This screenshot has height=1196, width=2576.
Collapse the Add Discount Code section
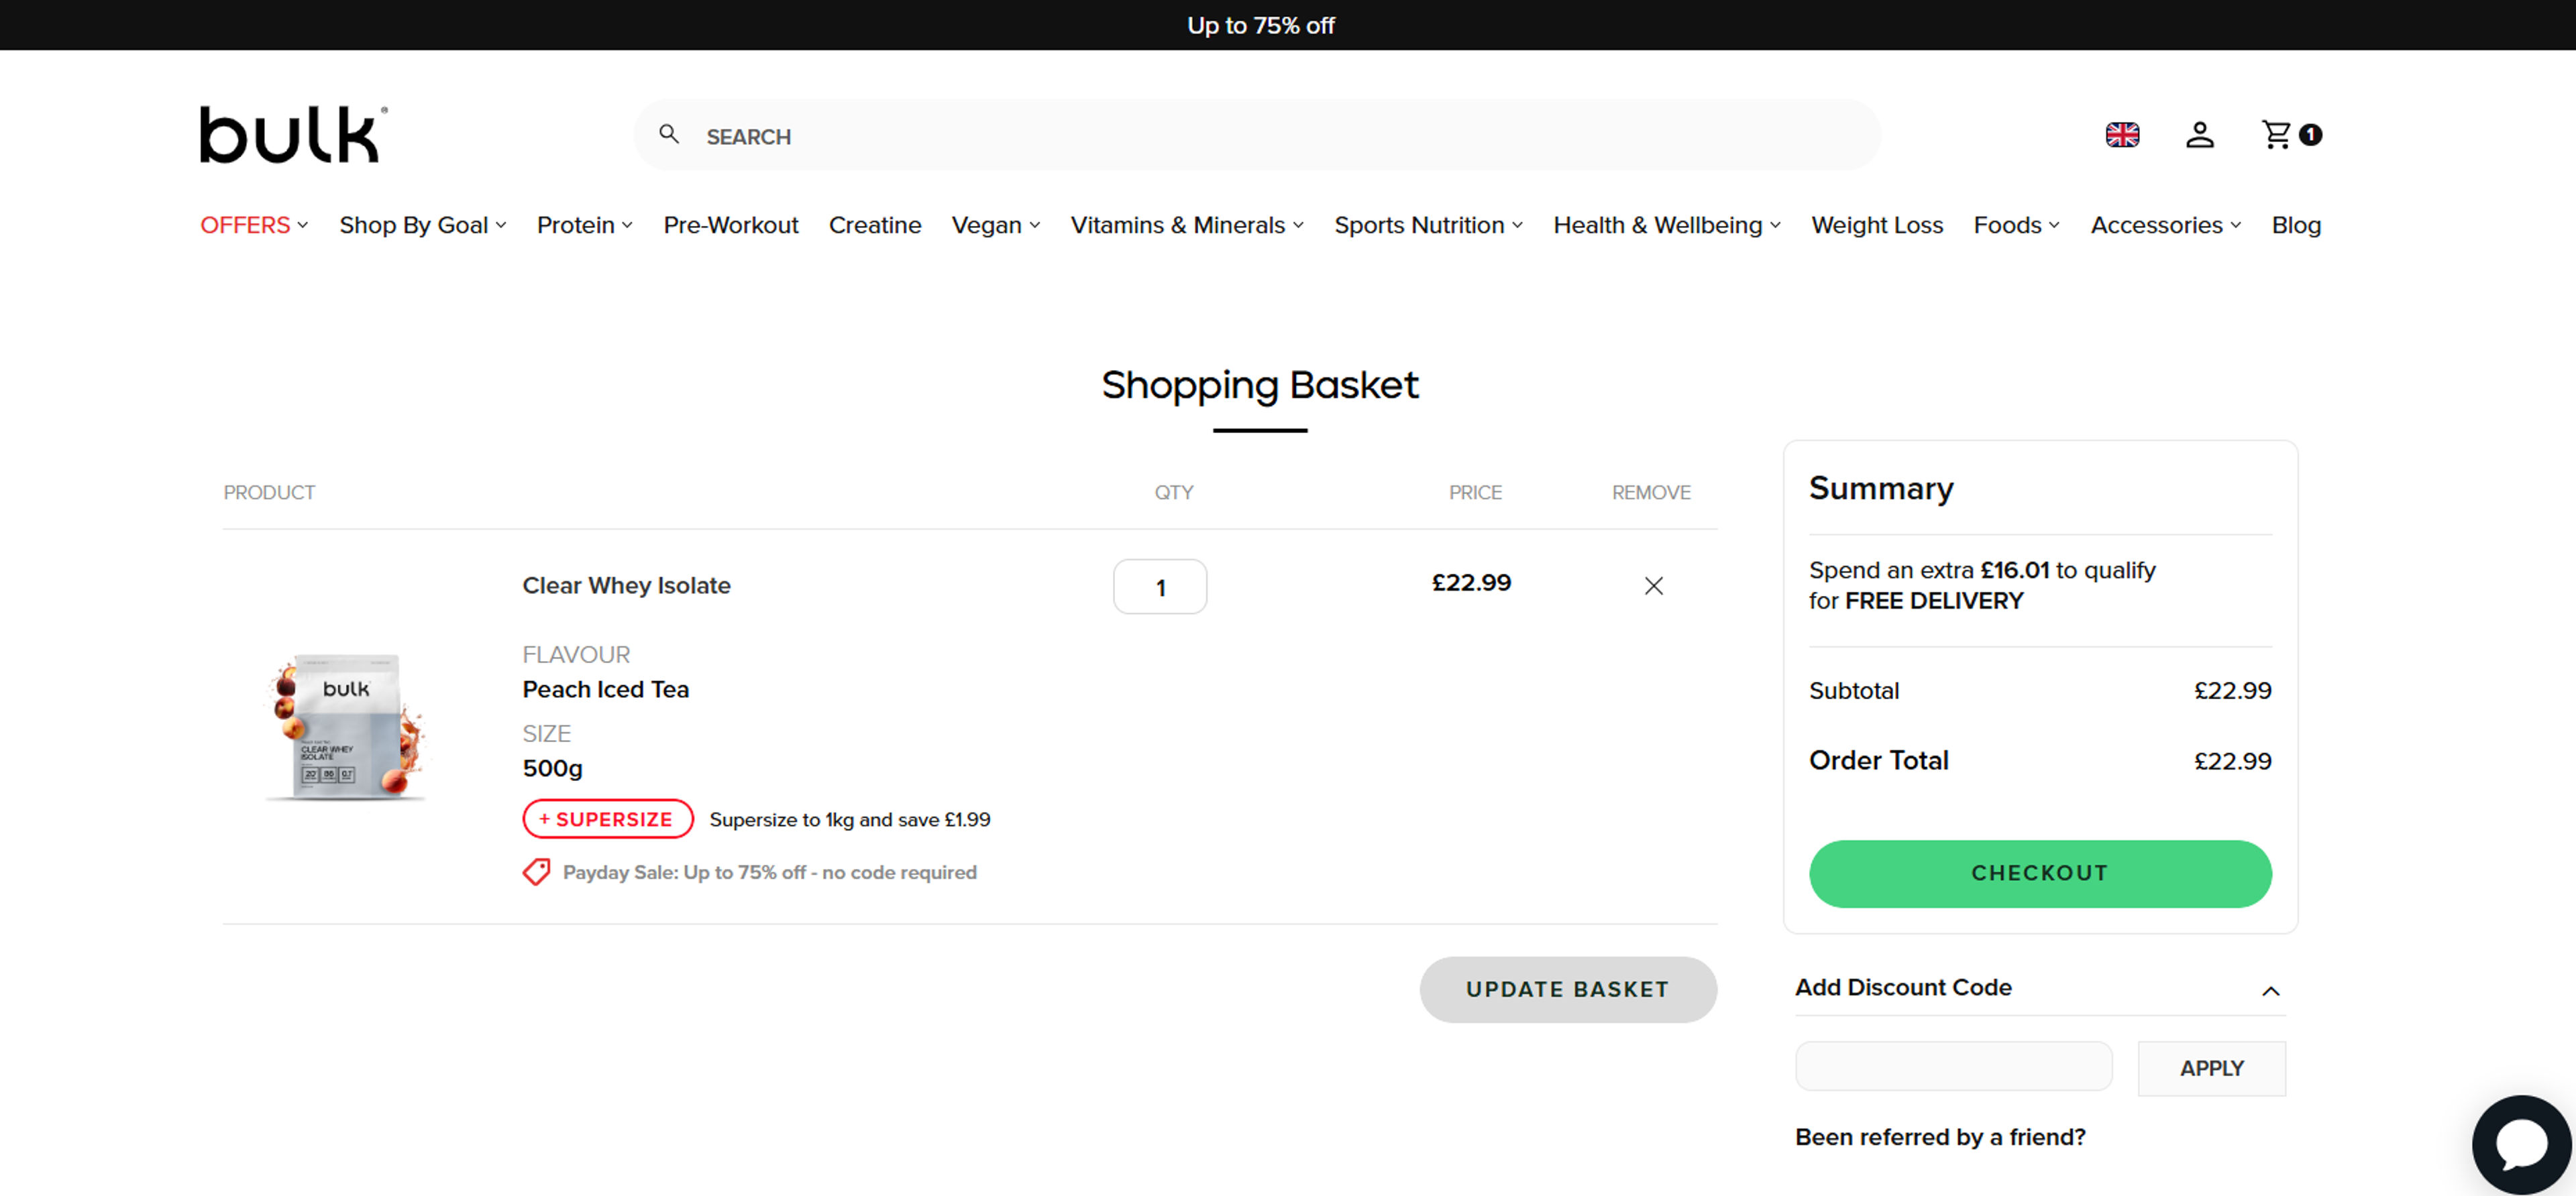click(2270, 991)
